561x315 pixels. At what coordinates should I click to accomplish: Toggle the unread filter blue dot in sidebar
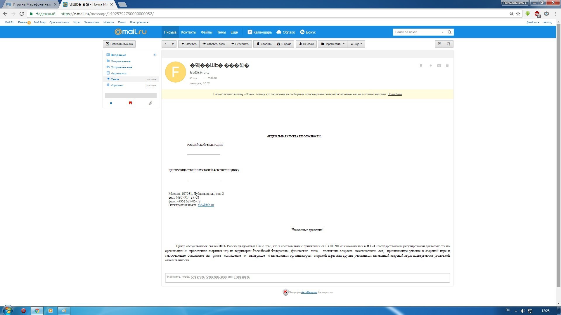(x=111, y=103)
